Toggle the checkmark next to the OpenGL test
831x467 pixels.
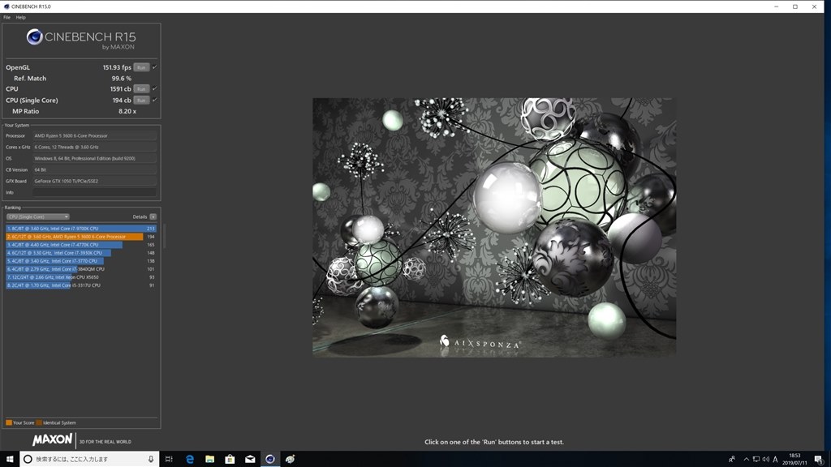[154, 67]
